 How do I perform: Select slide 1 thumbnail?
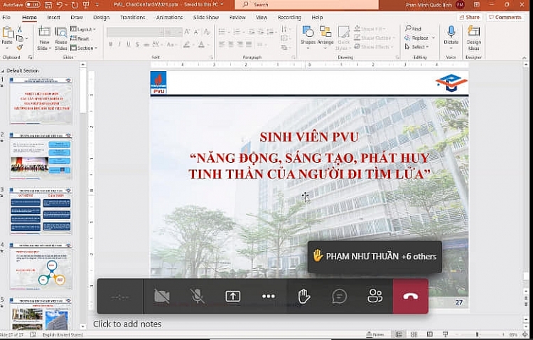(41, 101)
